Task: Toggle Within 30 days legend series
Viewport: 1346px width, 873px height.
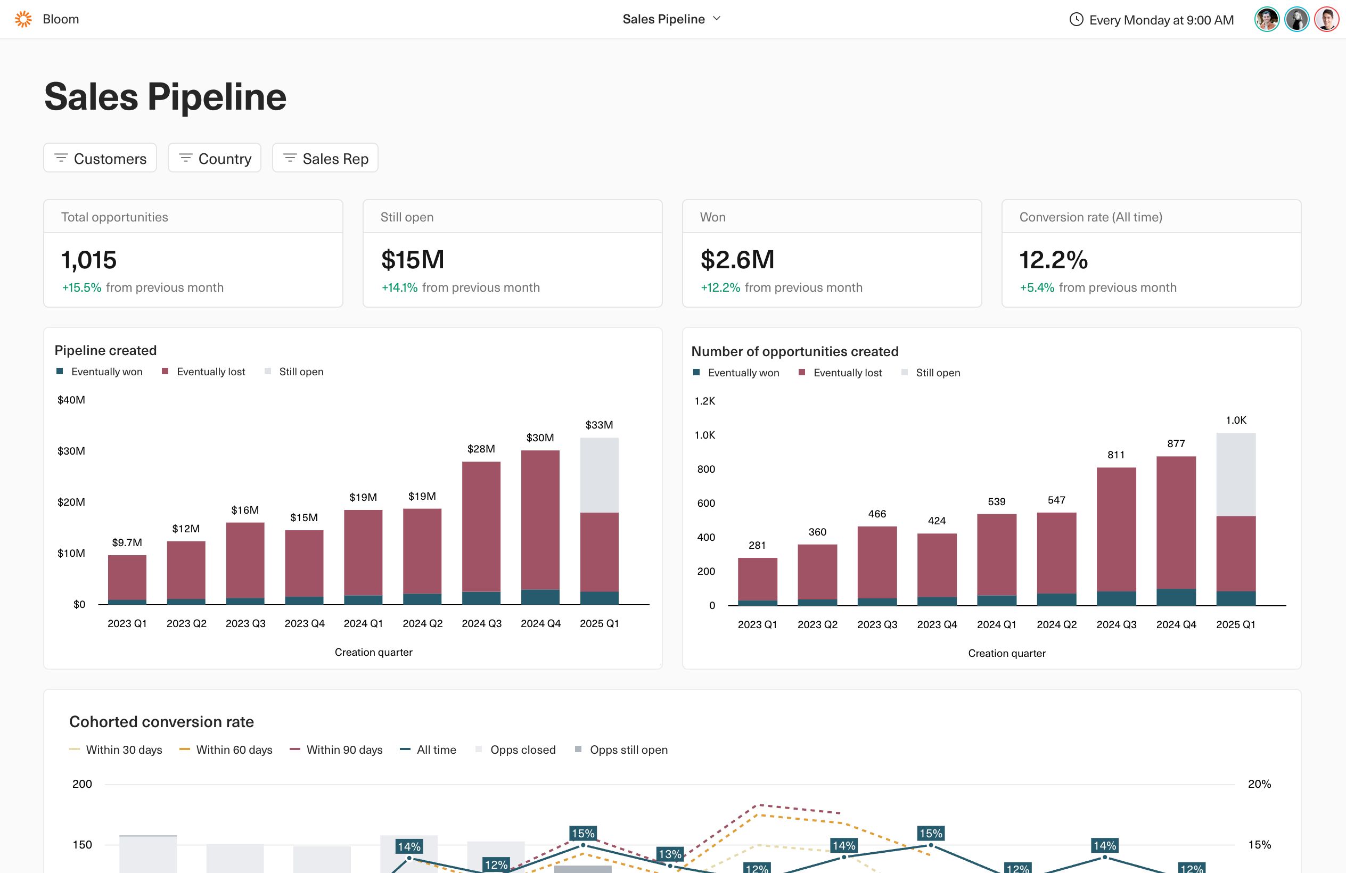Action: click(116, 750)
